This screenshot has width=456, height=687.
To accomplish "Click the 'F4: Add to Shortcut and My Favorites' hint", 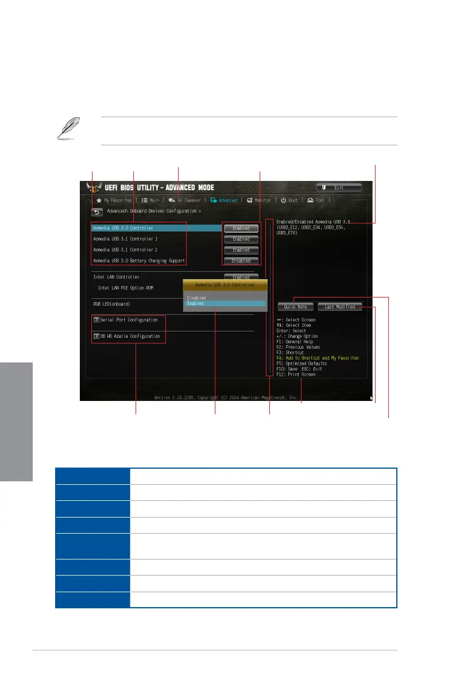I will pyautogui.click(x=318, y=358).
